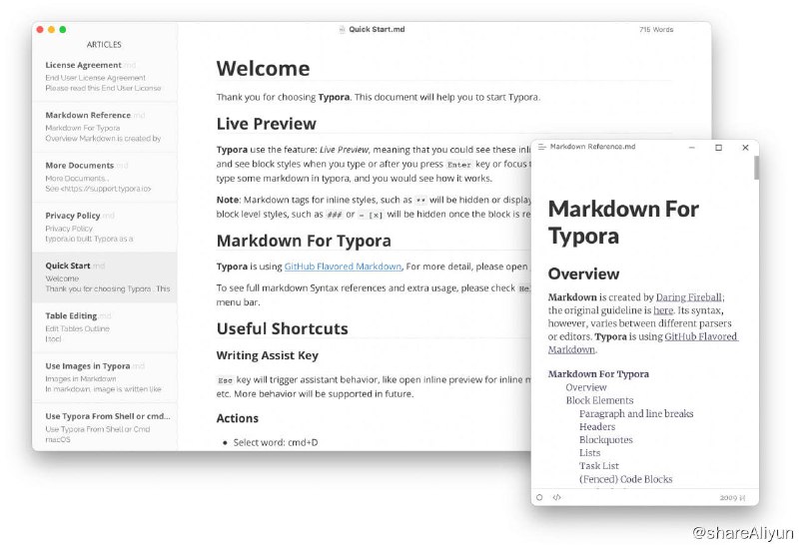Open the hamburger menu in Markdown Reference window
Viewport: 799px width, 548px height.
(542, 148)
